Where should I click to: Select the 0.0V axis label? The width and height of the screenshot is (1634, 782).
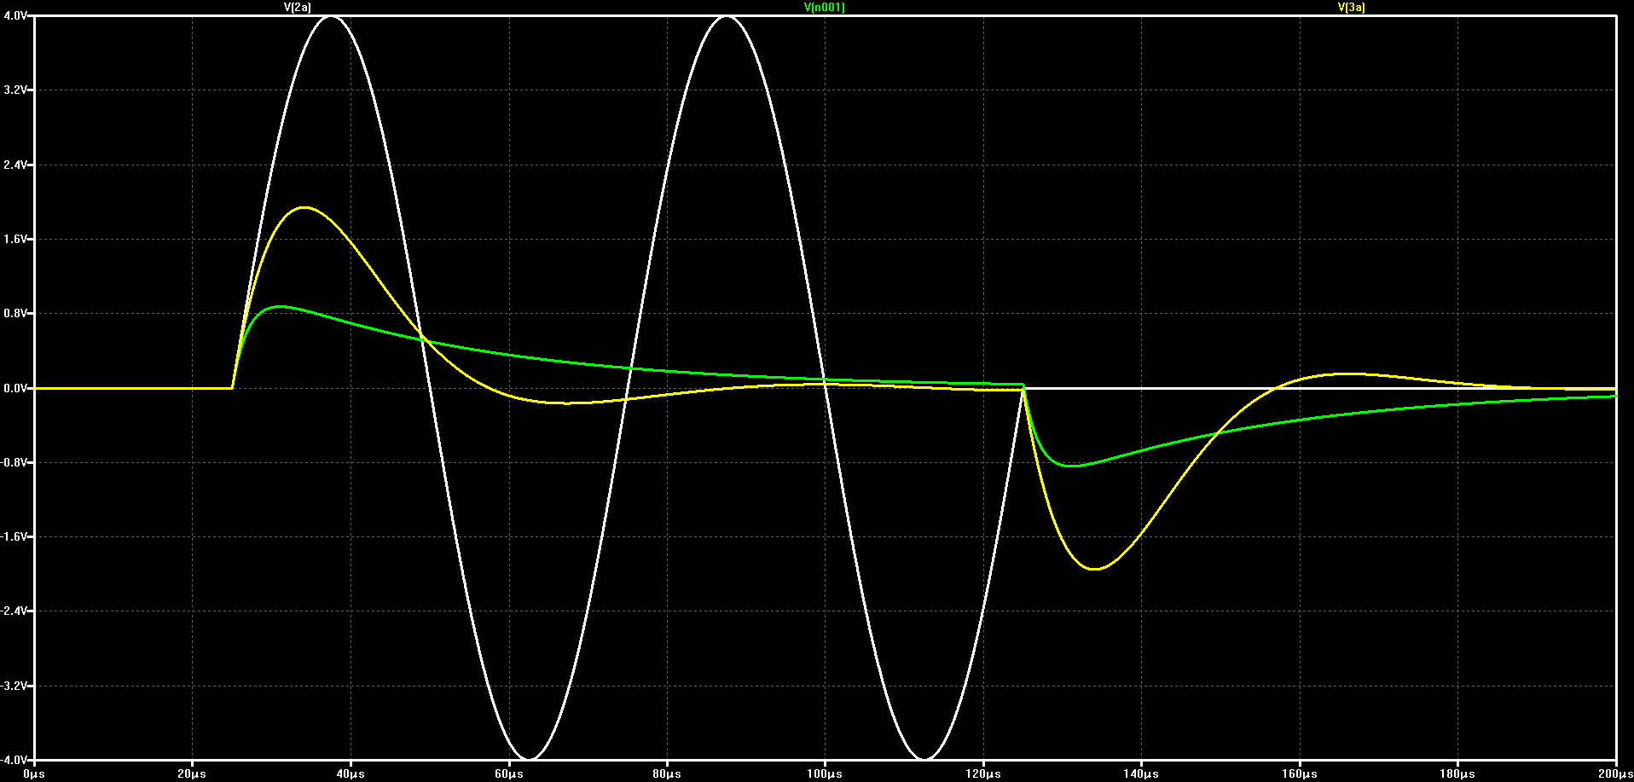coord(15,388)
